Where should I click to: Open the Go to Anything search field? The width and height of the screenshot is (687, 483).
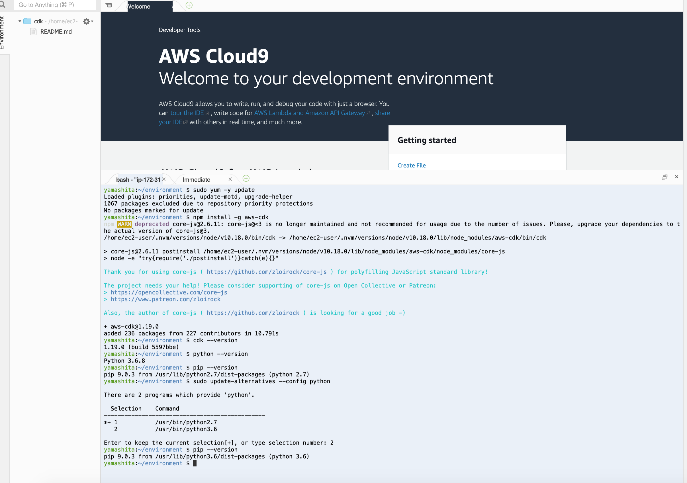click(x=55, y=5)
